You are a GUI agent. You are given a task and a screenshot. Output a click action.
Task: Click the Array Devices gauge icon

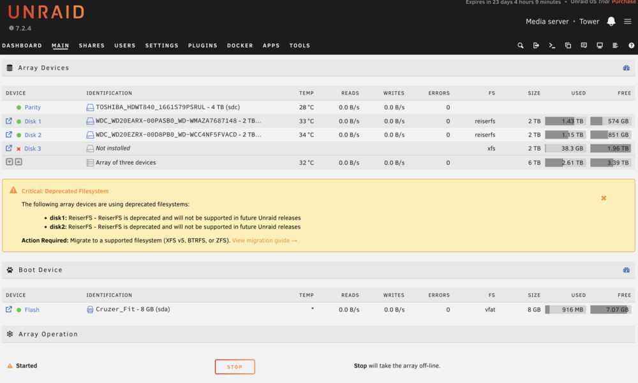(x=627, y=68)
